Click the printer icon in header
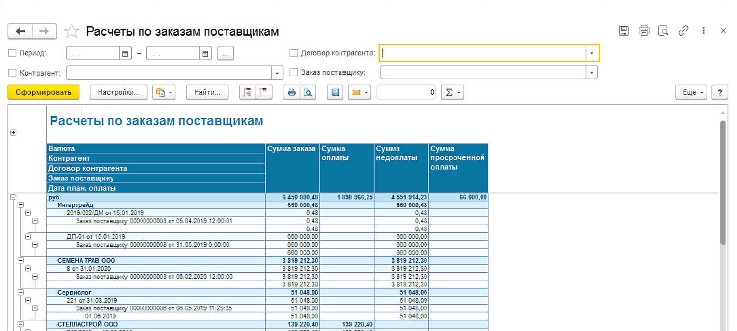The image size is (737, 331). (x=644, y=31)
